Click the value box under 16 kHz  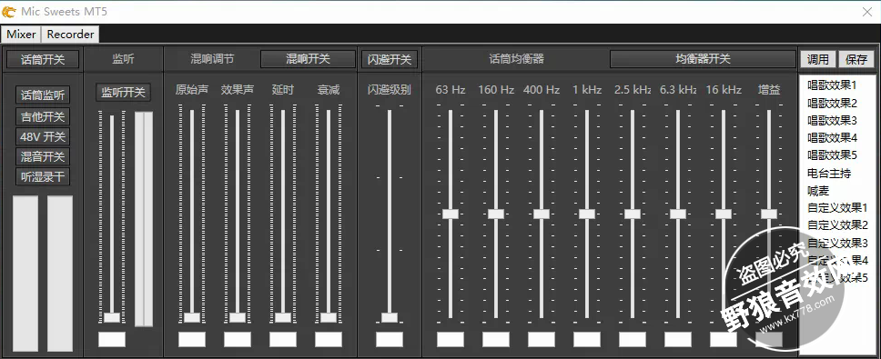click(724, 339)
